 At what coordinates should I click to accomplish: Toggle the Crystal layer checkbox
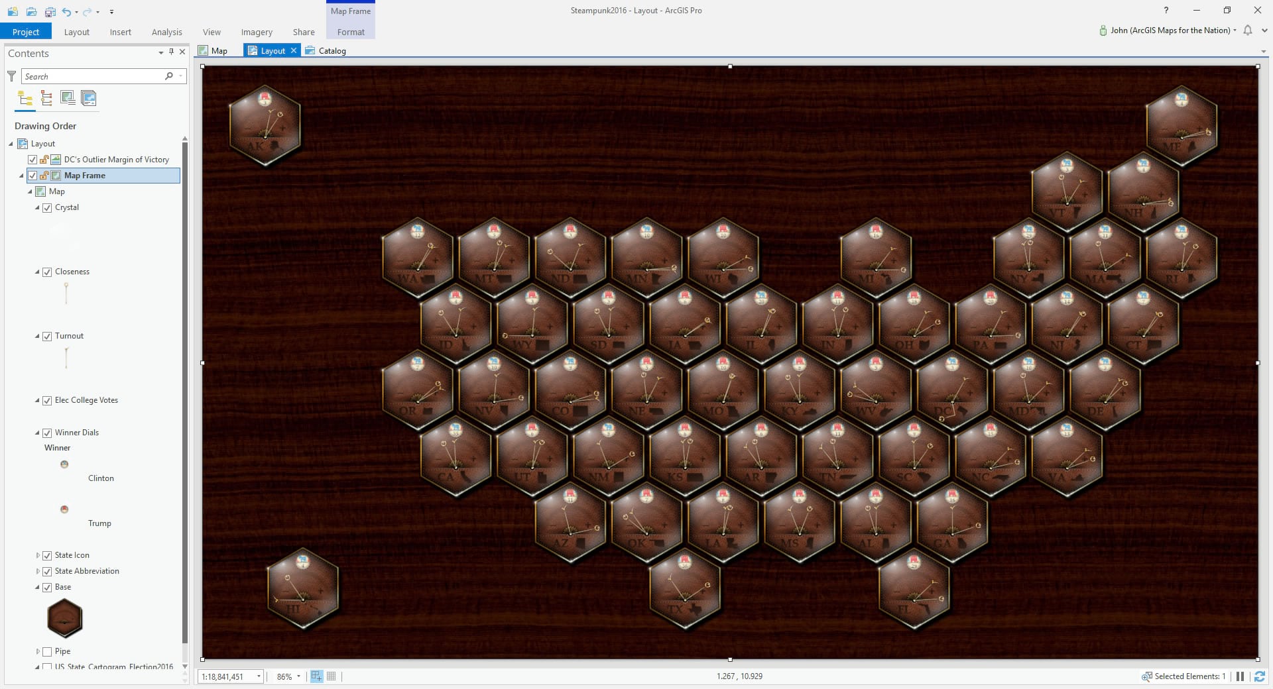47,207
